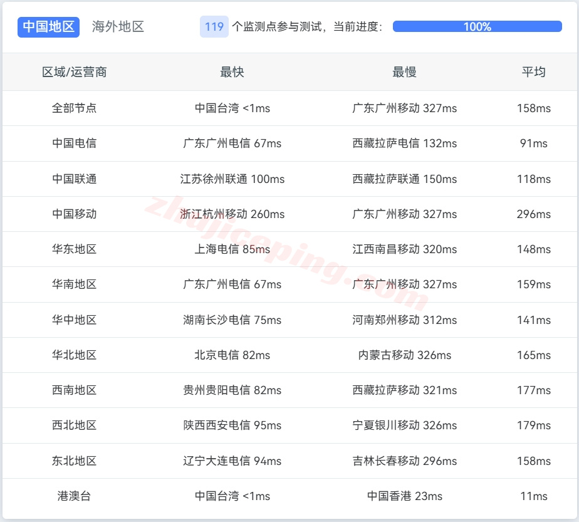Click 湖南长沙电信 75ms cell
This screenshot has height=522, width=579.
232,320
